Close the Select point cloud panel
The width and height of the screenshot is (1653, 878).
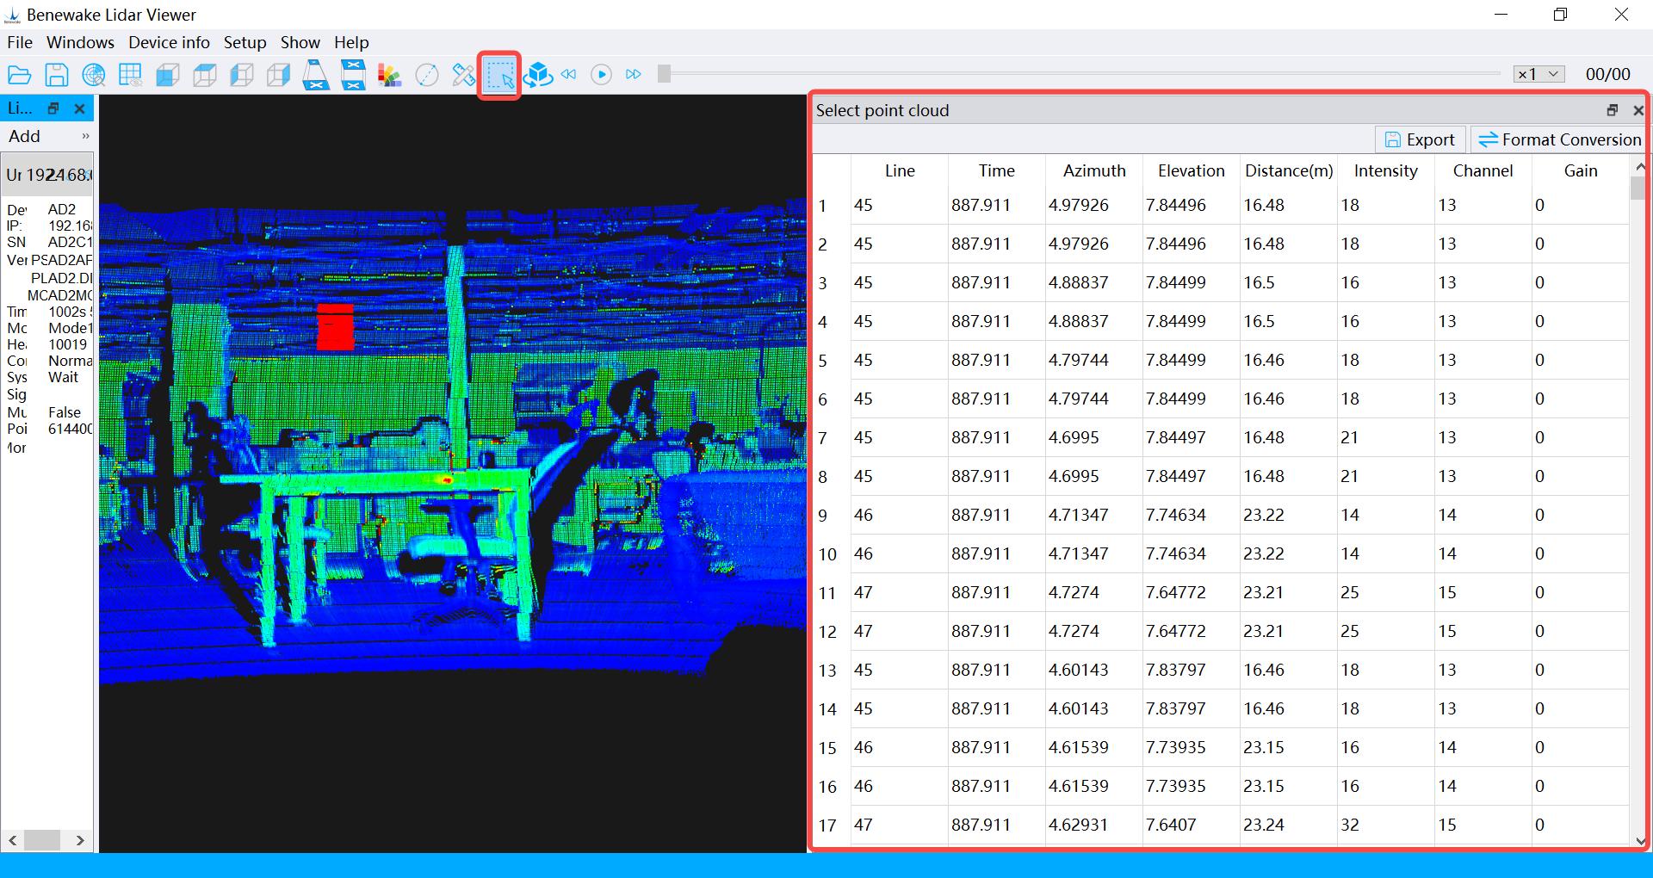tap(1638, 110)
